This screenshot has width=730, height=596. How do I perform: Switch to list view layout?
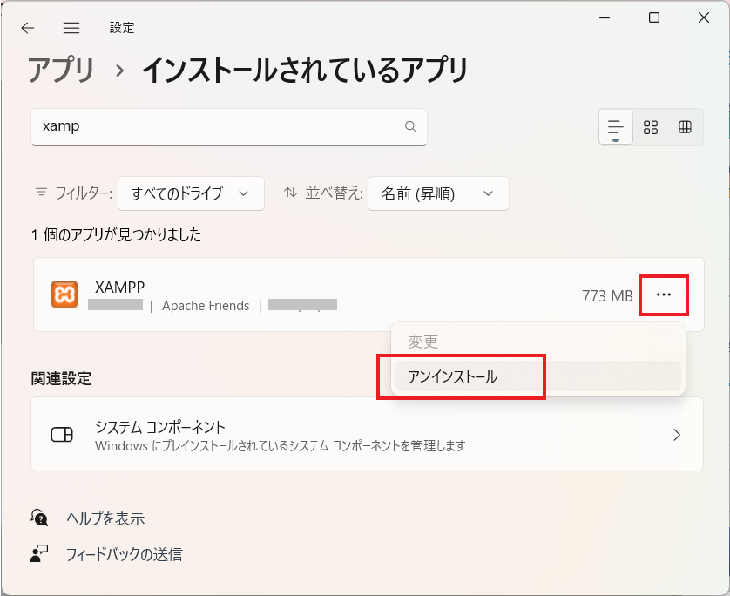tap(616, 126)
